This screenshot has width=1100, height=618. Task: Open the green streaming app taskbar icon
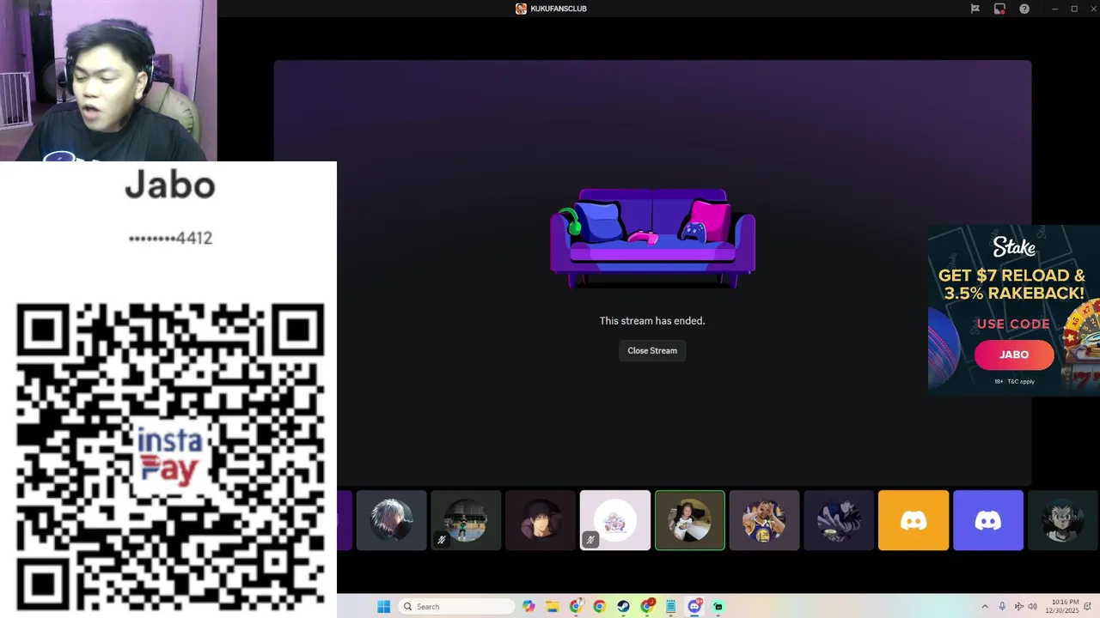pyautogui.click(x=718, y=607)
